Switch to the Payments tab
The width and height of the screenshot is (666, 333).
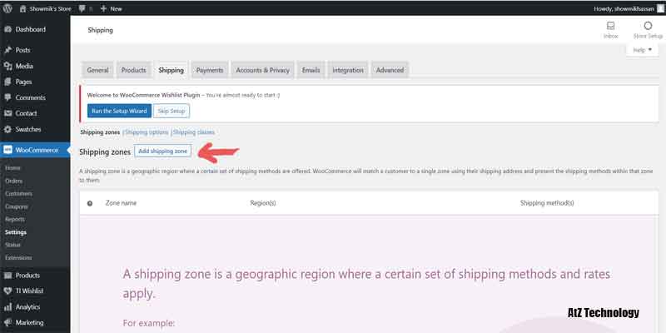pos(210,70)
